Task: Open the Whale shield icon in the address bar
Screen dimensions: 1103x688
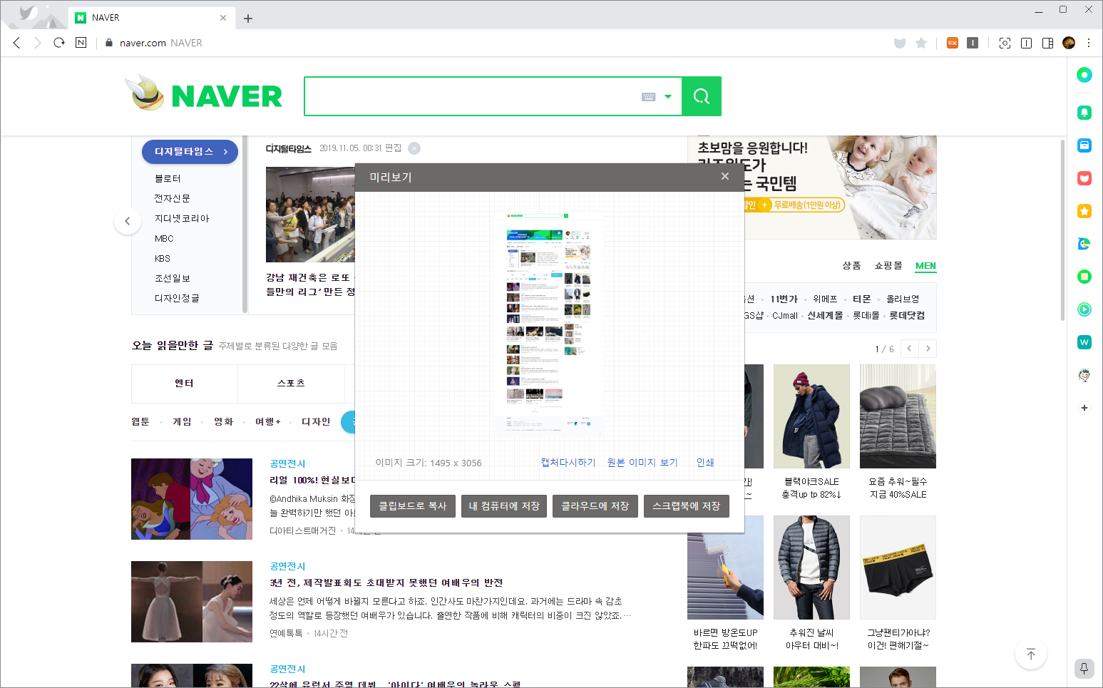Action: pos(900,43)
